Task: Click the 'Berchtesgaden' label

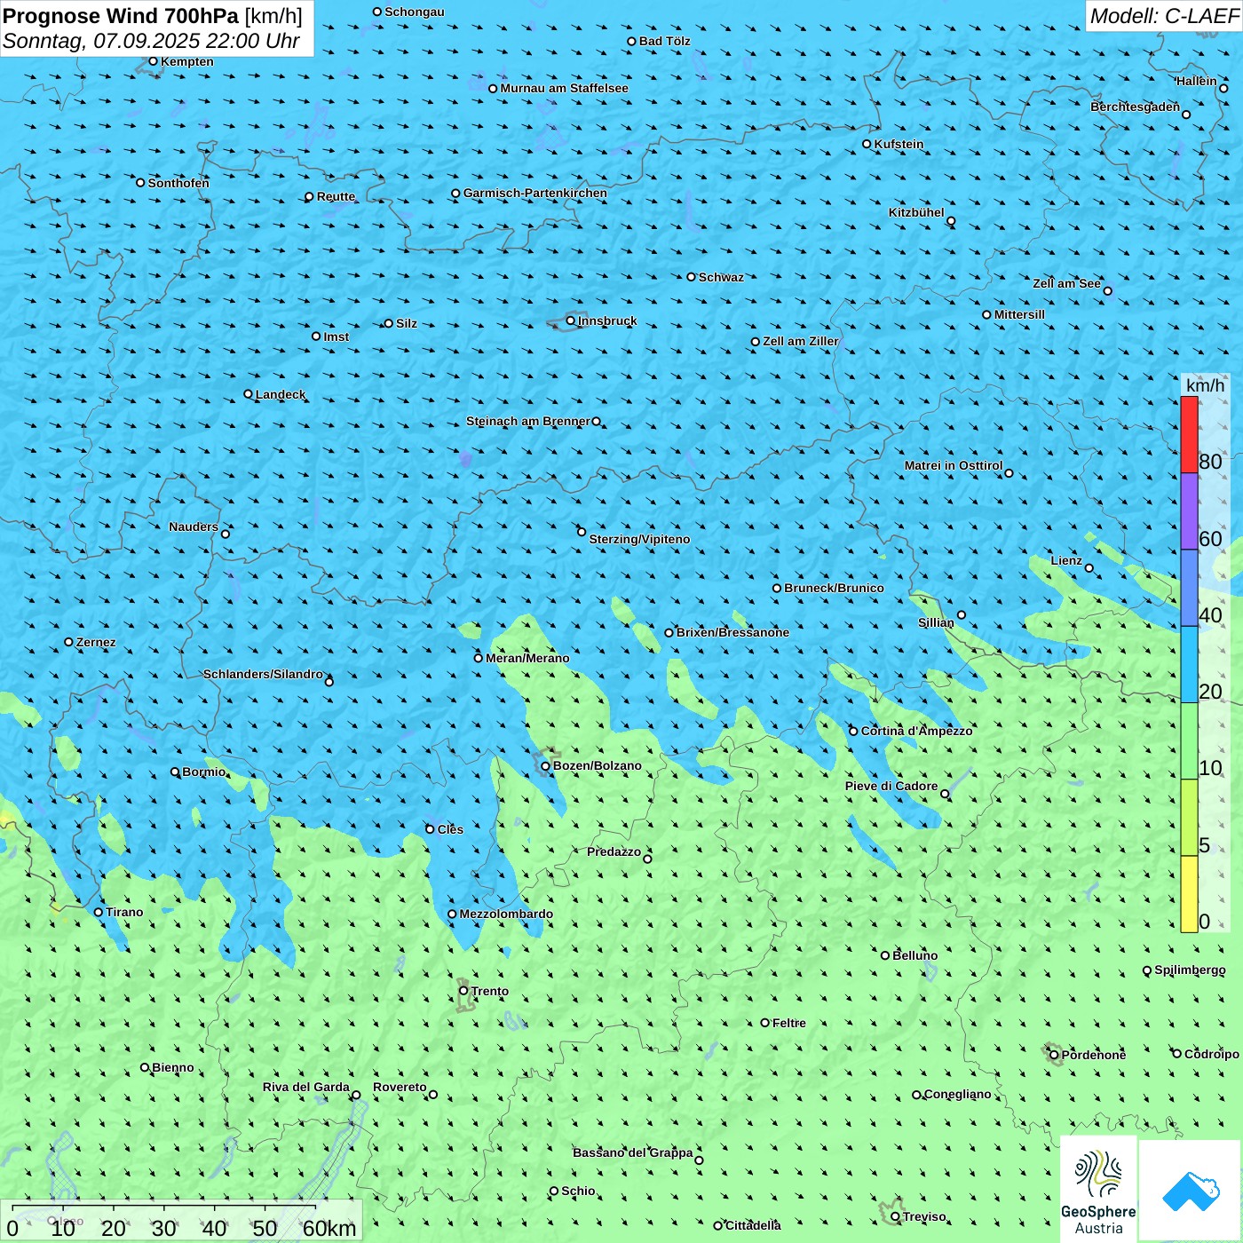Action: tap(1136, 107)
